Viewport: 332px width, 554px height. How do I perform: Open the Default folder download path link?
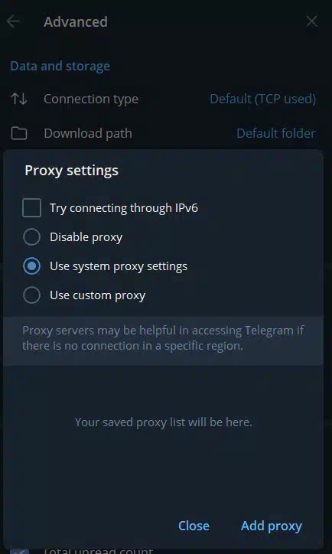coord(276,133)
